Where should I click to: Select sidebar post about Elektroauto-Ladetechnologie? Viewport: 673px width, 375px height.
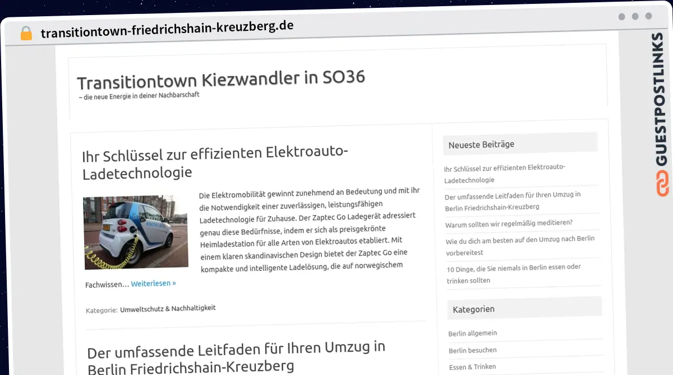[x=504, y=174]
